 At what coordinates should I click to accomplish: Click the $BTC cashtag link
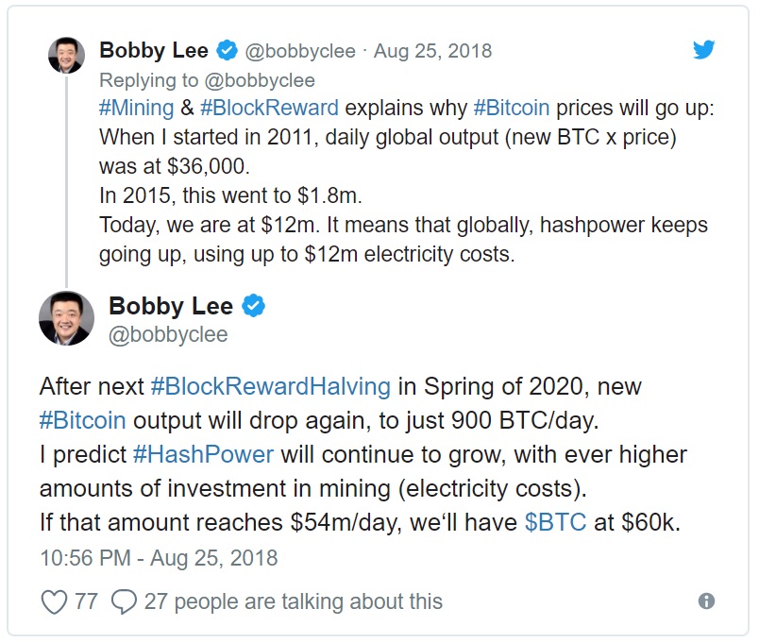pyautogui.click(x=555, y=522)
